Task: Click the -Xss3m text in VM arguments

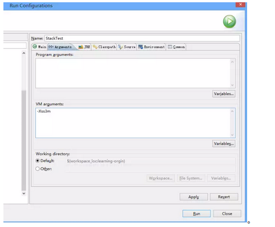Action: click(x=44, y=111)
